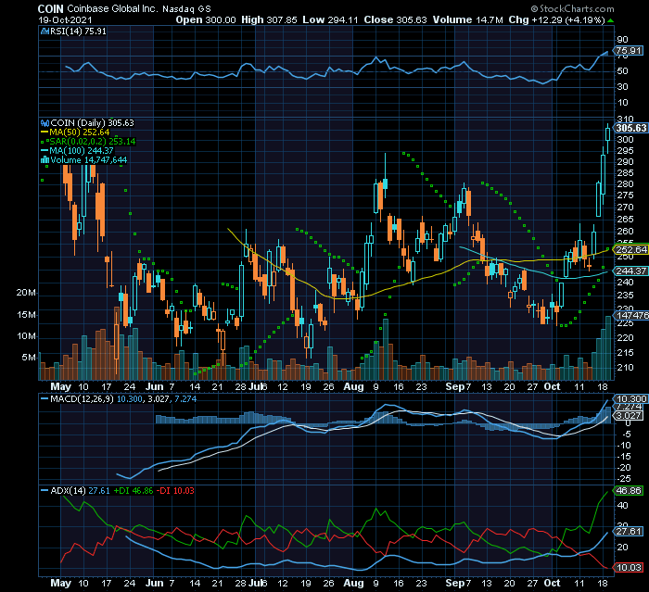Click the 19-Oct-2021 date label
This screenshot has width=649, height=592.
(x=66, y=19)
